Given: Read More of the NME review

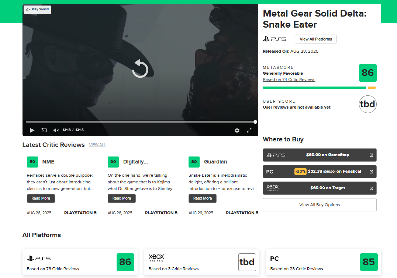Looking at the screenshot, I should 41,198.
